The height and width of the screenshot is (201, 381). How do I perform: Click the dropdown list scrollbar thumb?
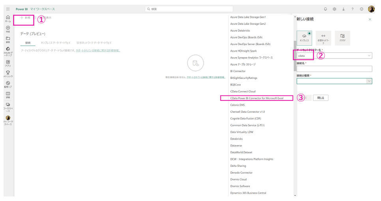click(x=295, y=56)
